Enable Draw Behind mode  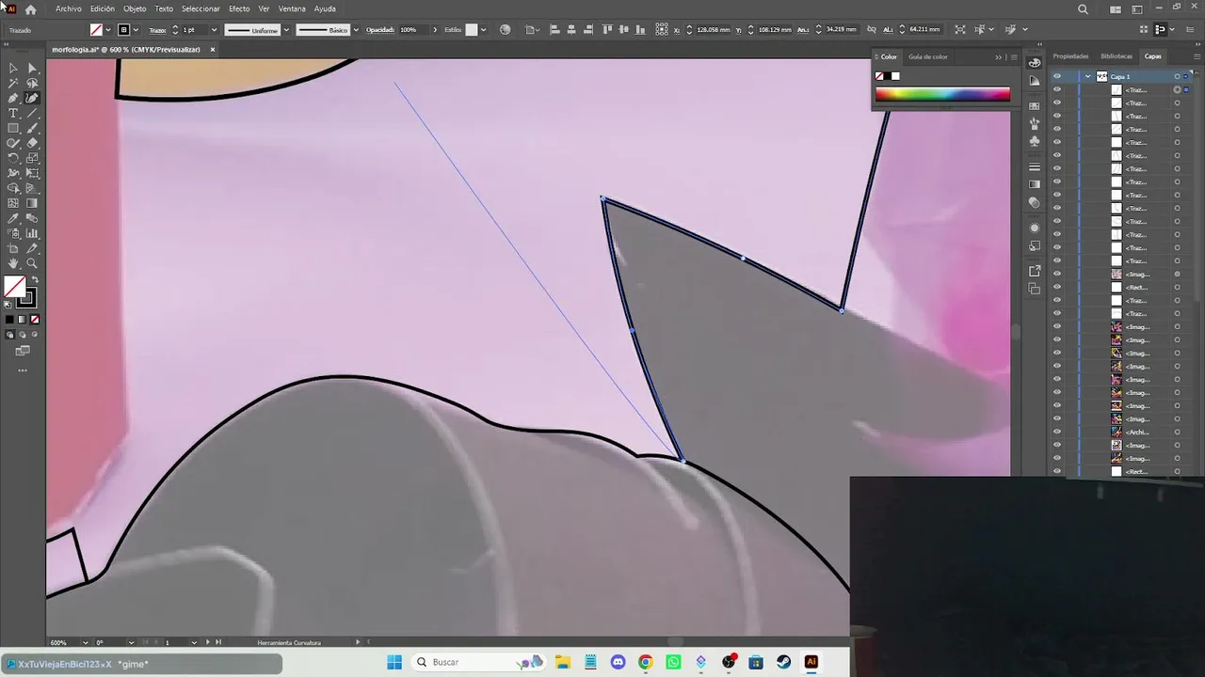pyautogui.click(x=23, y=335)
